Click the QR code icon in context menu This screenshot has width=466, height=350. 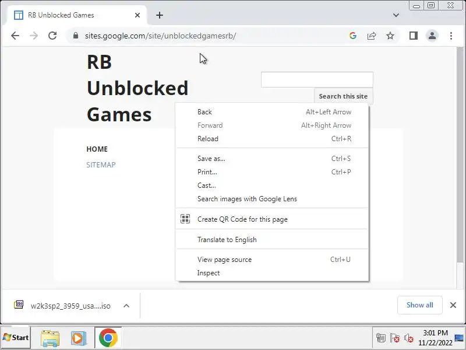[185, 219]
